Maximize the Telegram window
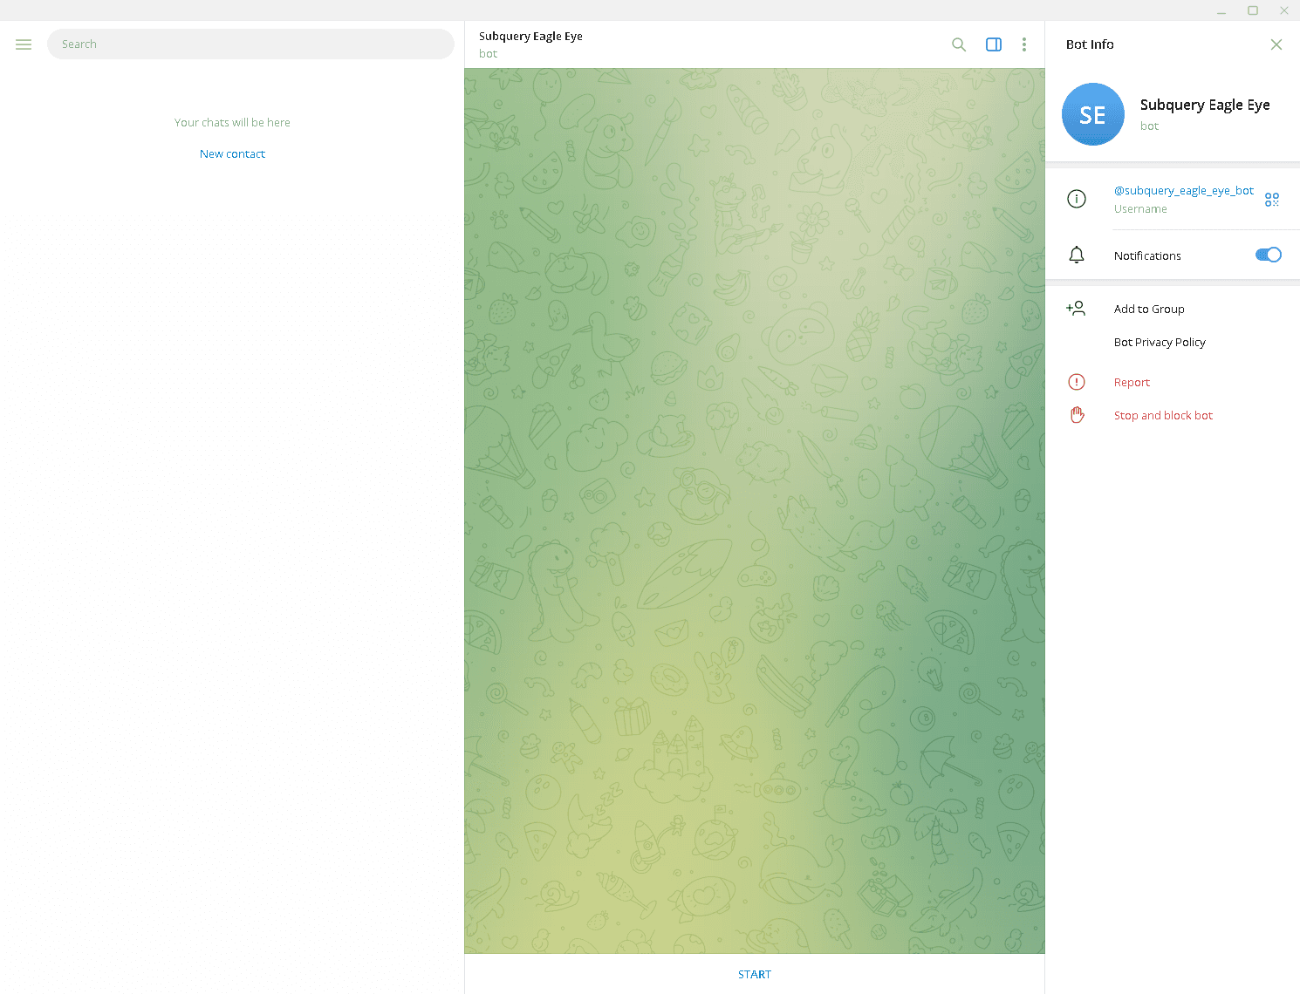1300x994 pixels. click(1253, 10)
